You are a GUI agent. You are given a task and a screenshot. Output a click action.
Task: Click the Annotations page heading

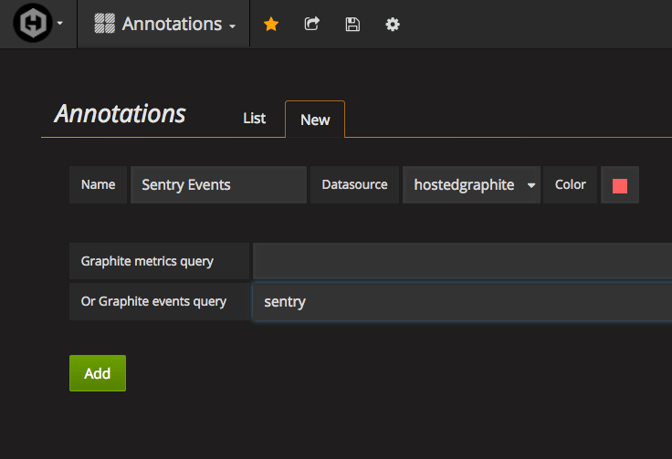click(121, 114)
